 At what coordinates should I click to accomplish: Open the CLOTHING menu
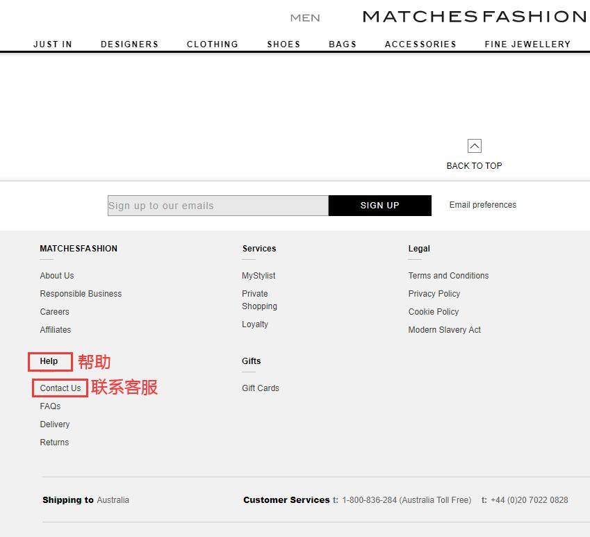point(213,44)
